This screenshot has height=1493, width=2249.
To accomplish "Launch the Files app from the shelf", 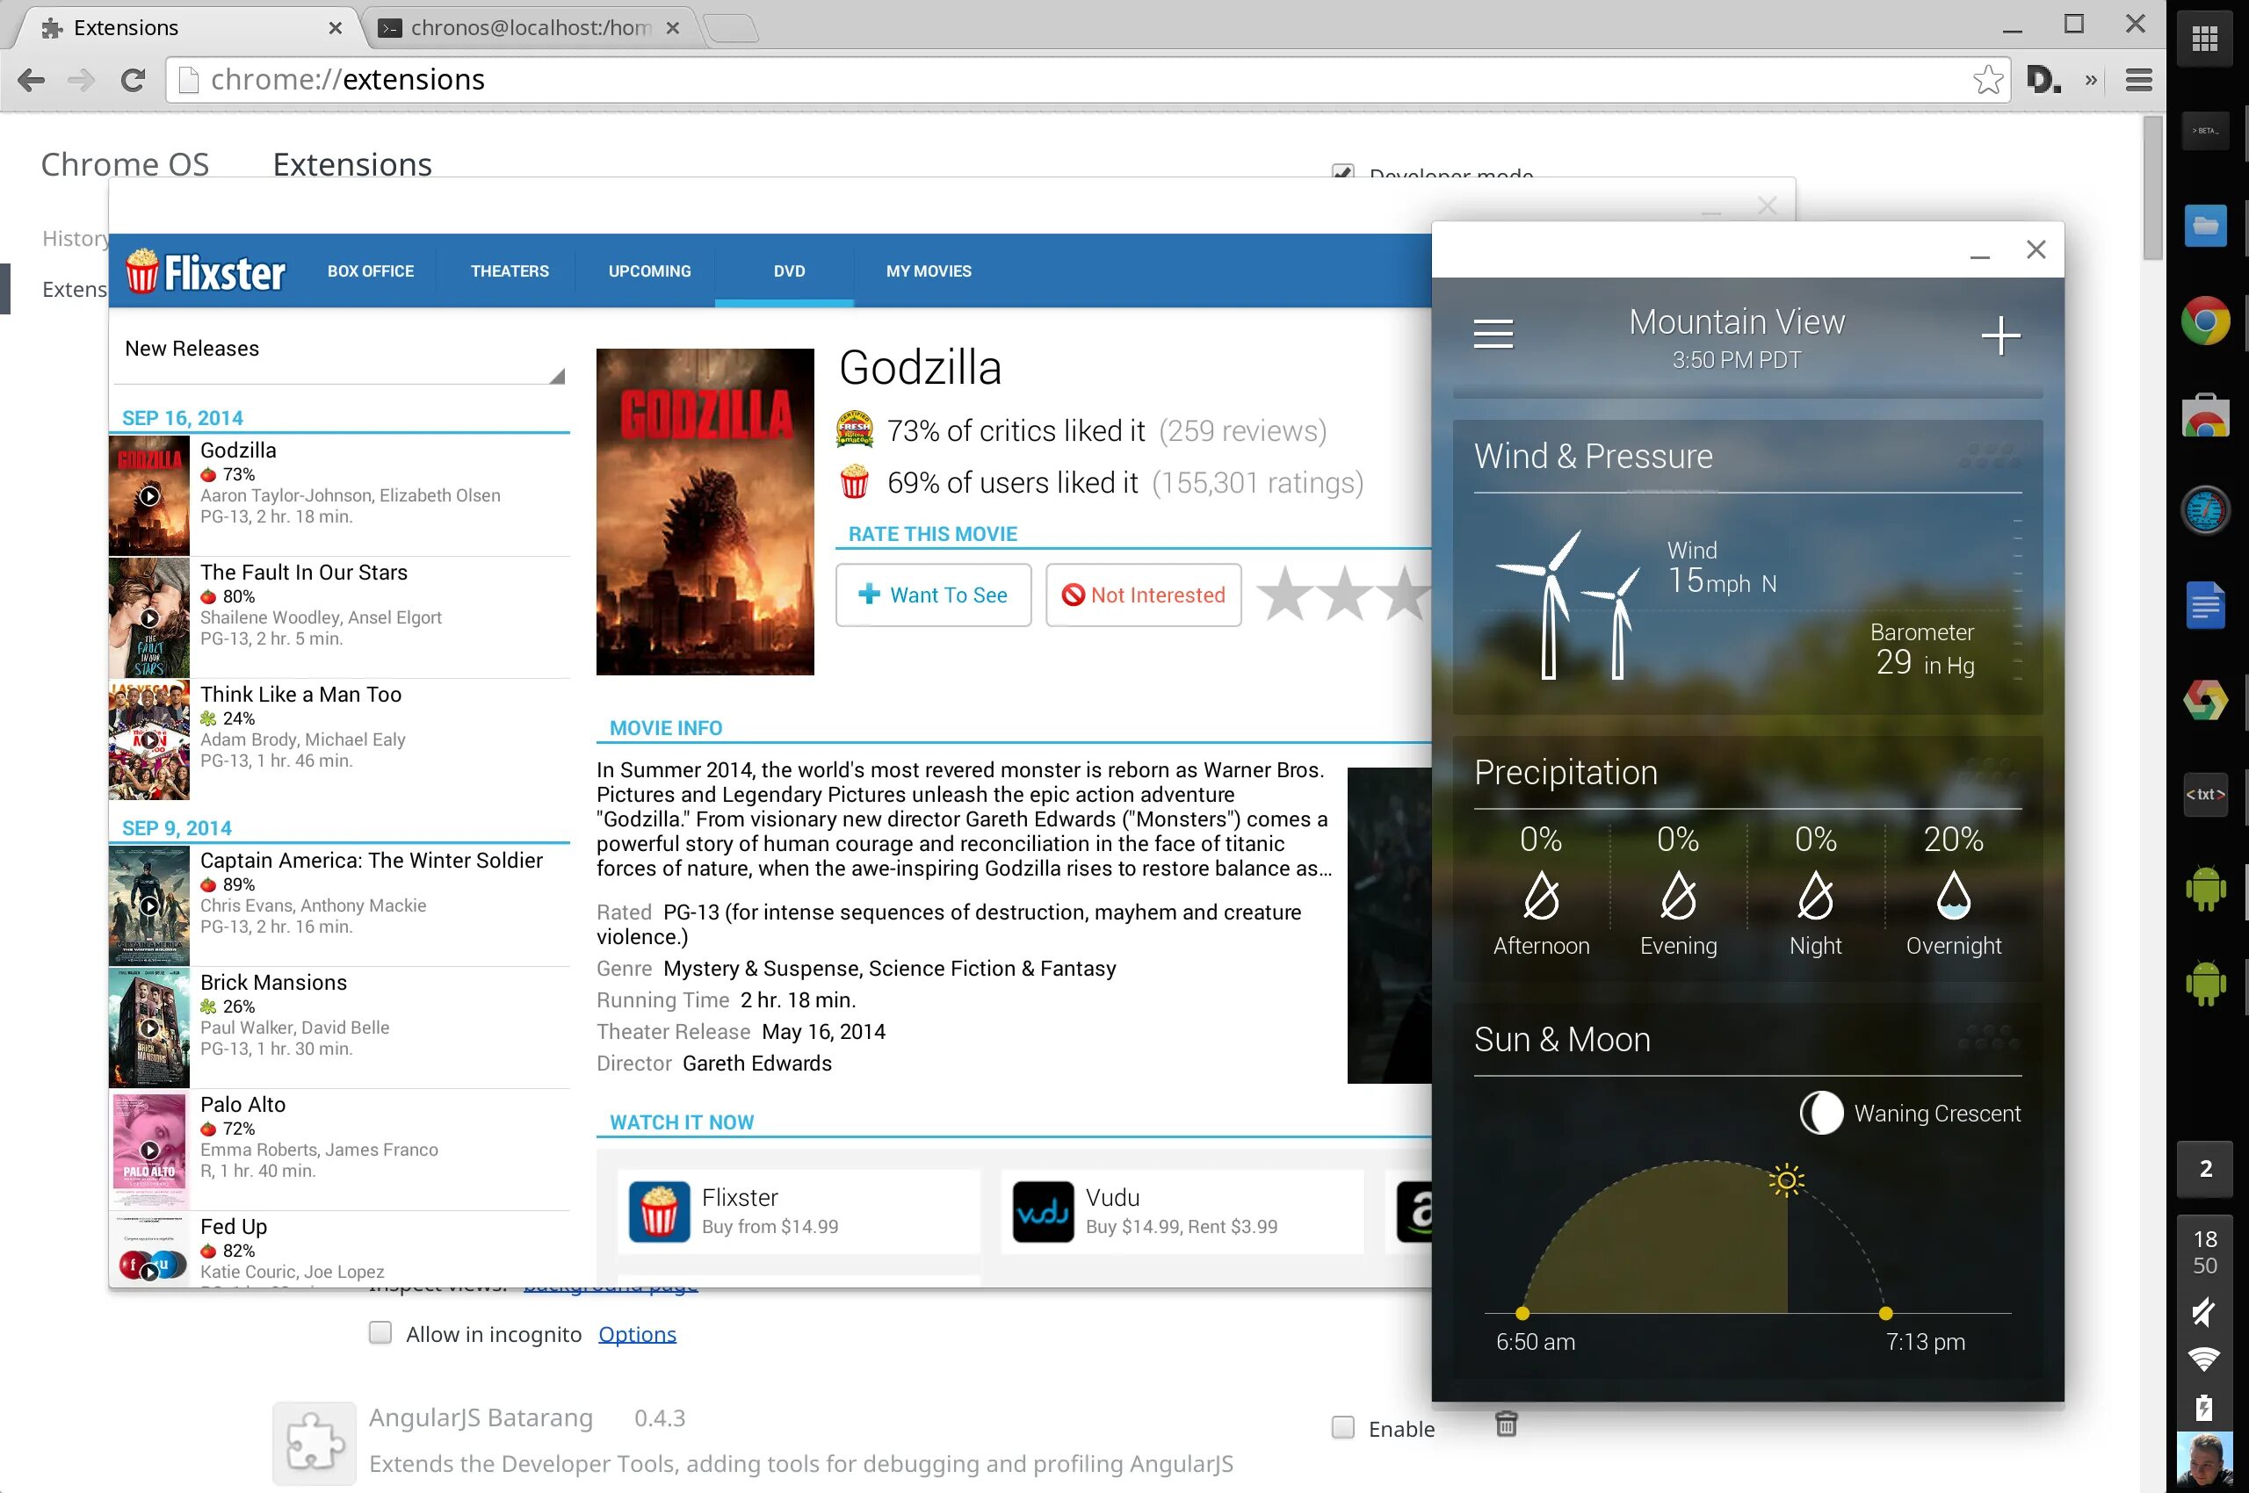I will 2205,227.
